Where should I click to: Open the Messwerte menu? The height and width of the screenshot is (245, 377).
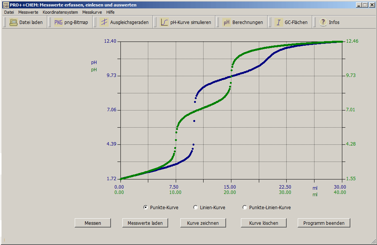26,12
